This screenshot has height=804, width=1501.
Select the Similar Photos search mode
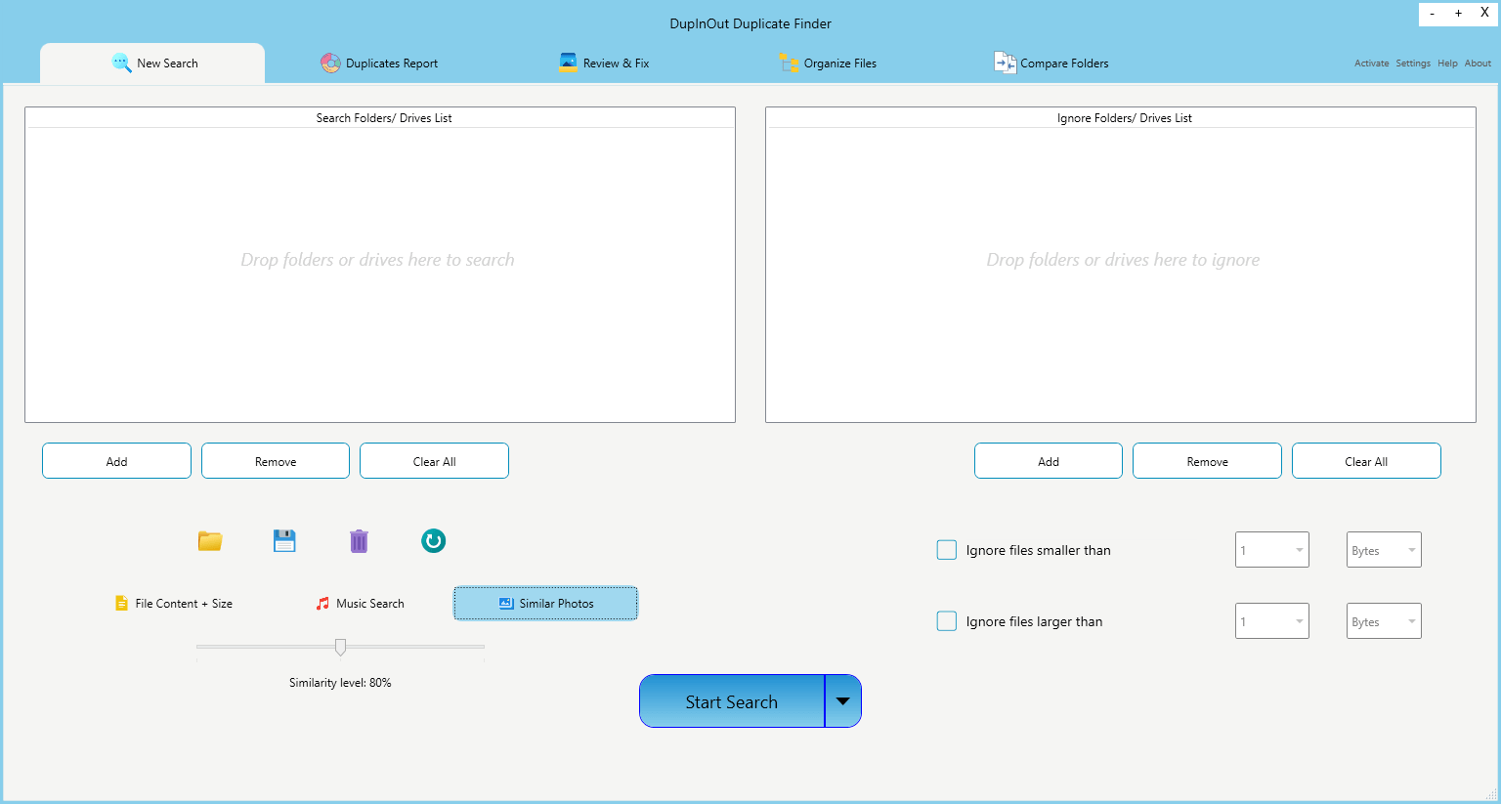pyautogui.click(x=545, y=604)
